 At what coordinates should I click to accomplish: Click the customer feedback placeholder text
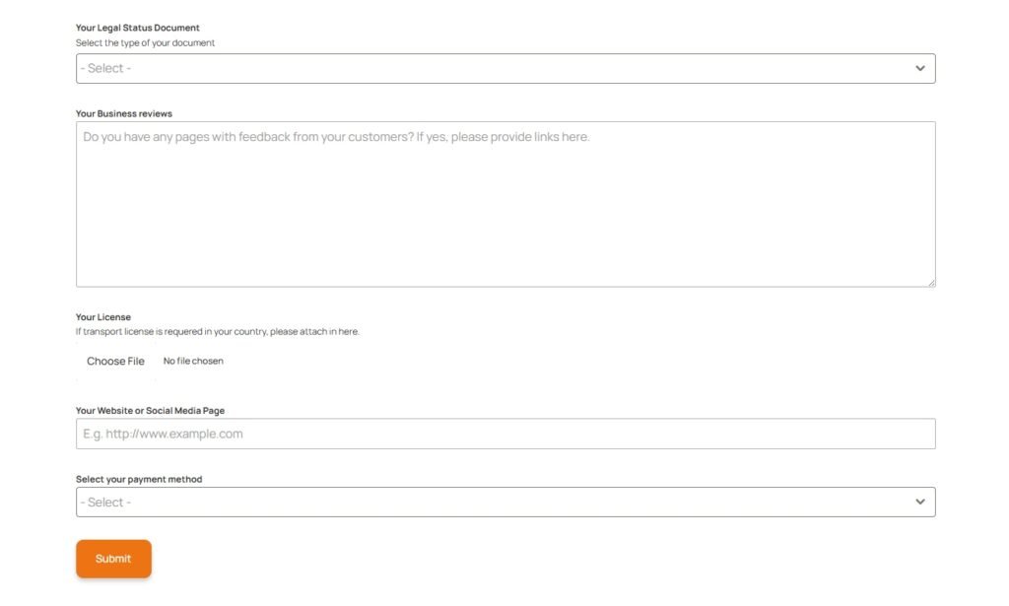point(336,137)
